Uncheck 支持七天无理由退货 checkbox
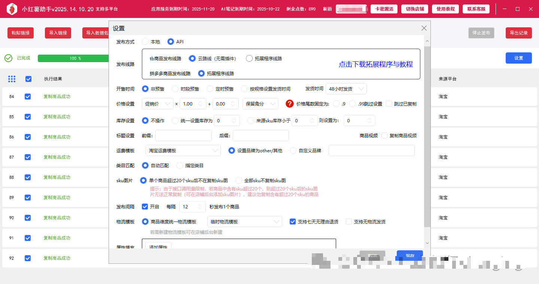This screenshot has height=284, width=539. click(x=293, y=222)
